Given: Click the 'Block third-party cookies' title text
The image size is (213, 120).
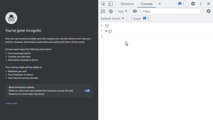Looking at the screenshot, I should [21, 87].
